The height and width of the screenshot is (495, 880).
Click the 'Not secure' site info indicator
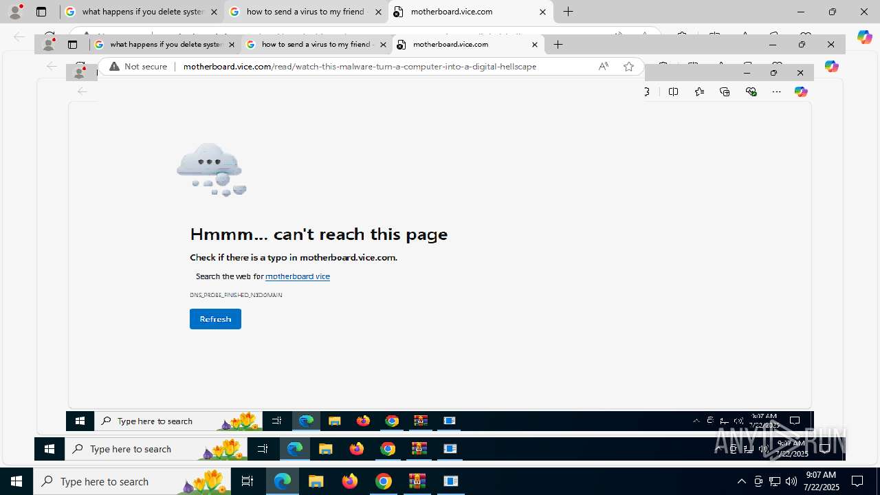pos(138,67)
